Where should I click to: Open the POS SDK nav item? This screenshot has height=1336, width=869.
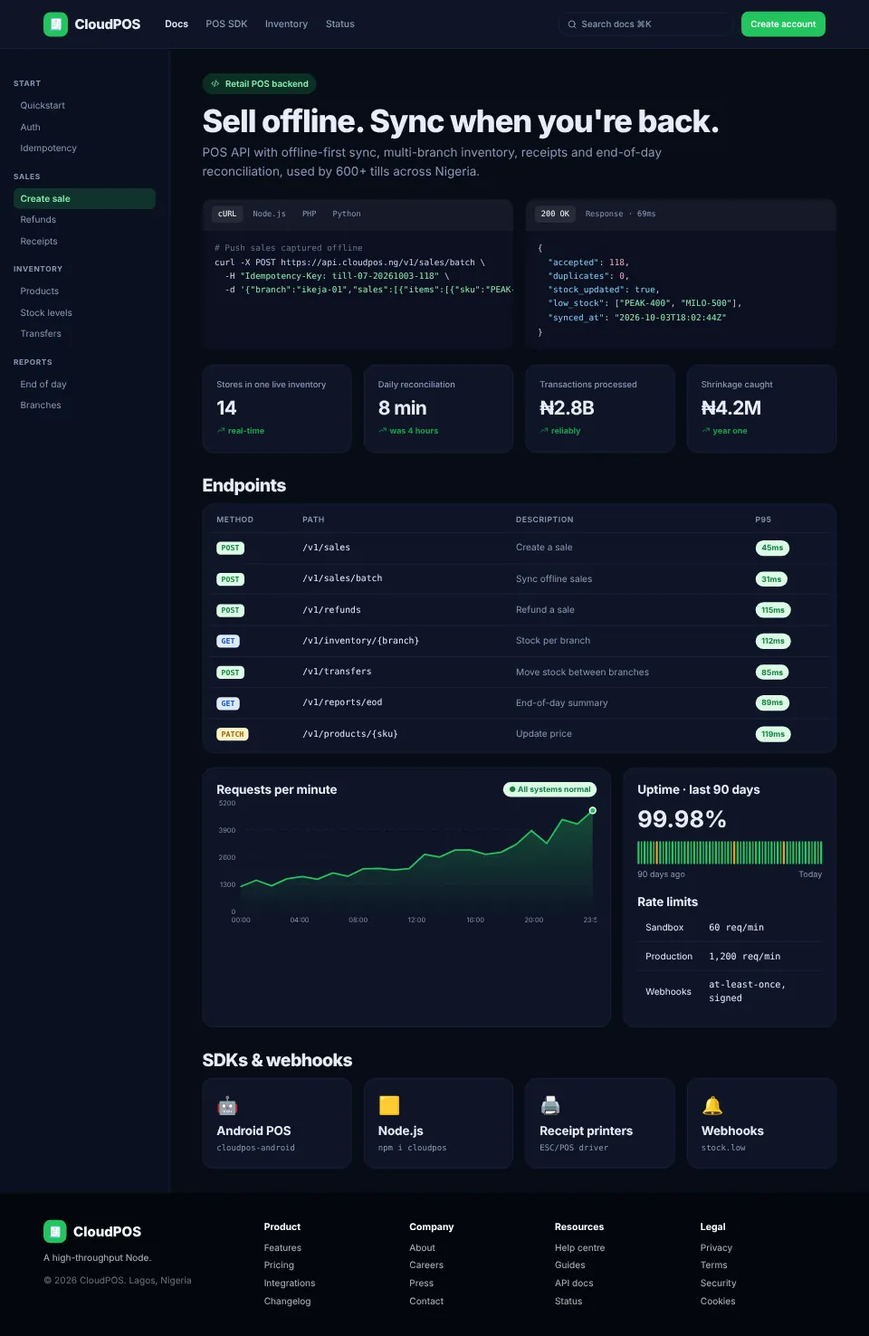(x=226, y=24)
